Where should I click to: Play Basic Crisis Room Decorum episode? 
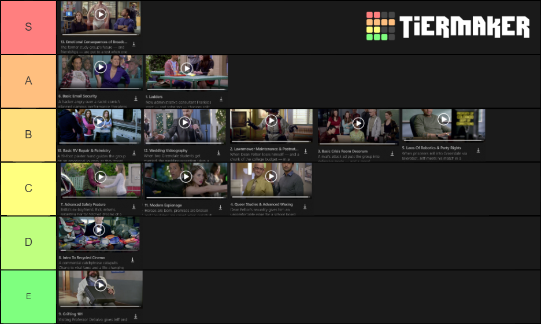tap(358, 123)
